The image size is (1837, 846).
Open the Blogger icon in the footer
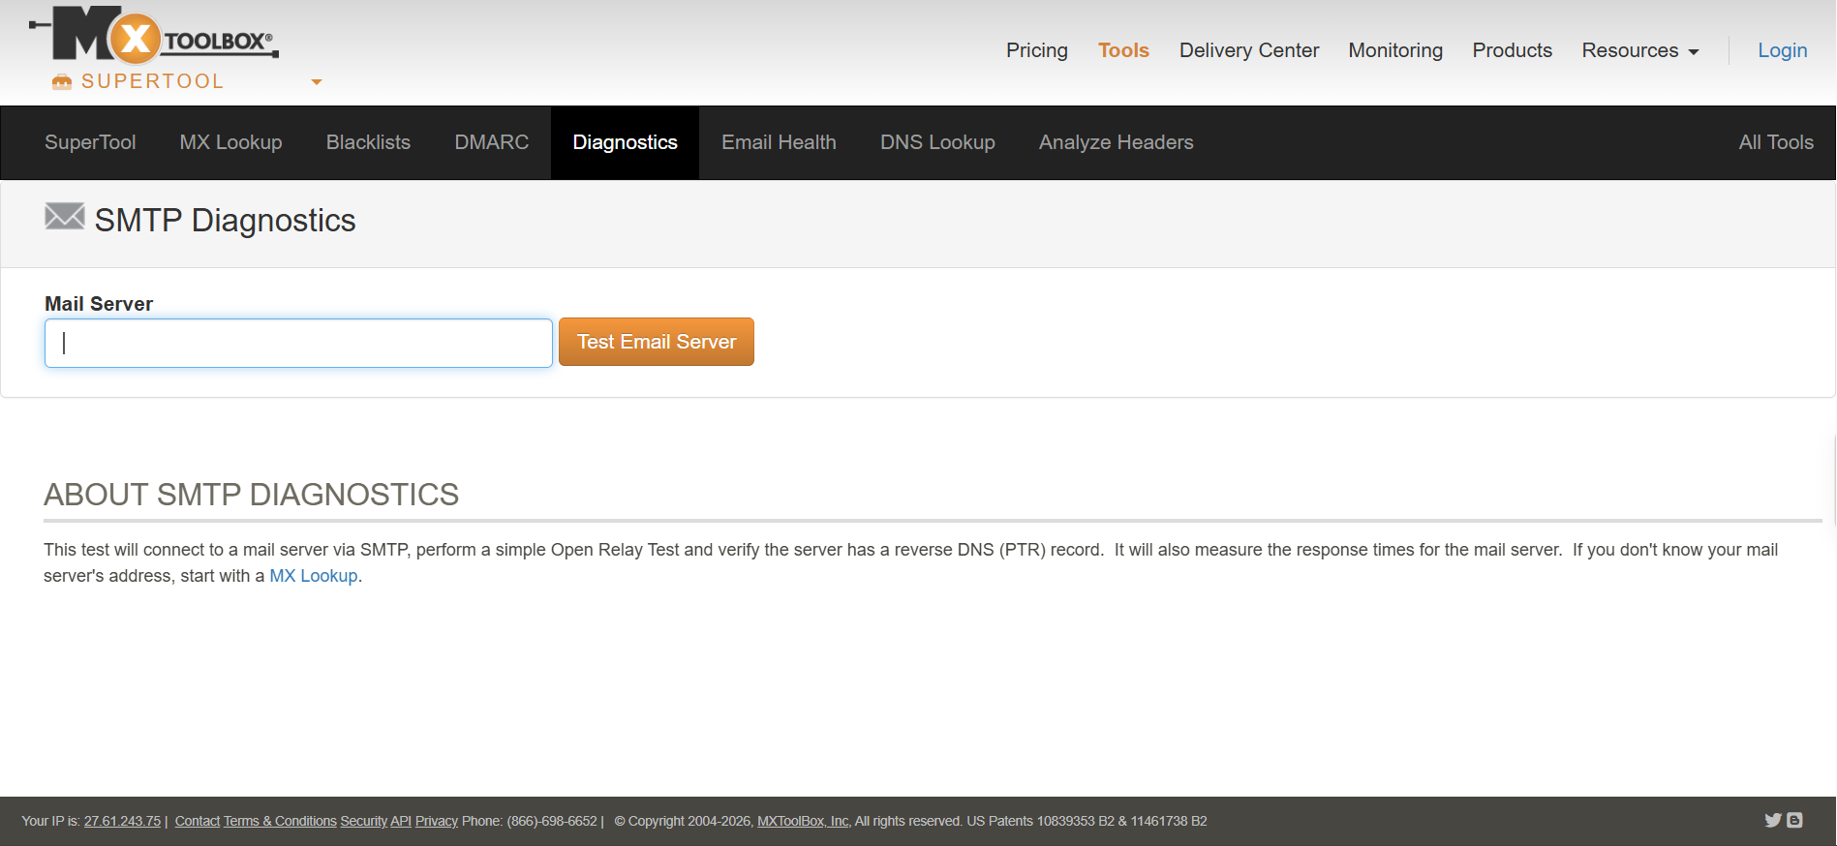1794,820
